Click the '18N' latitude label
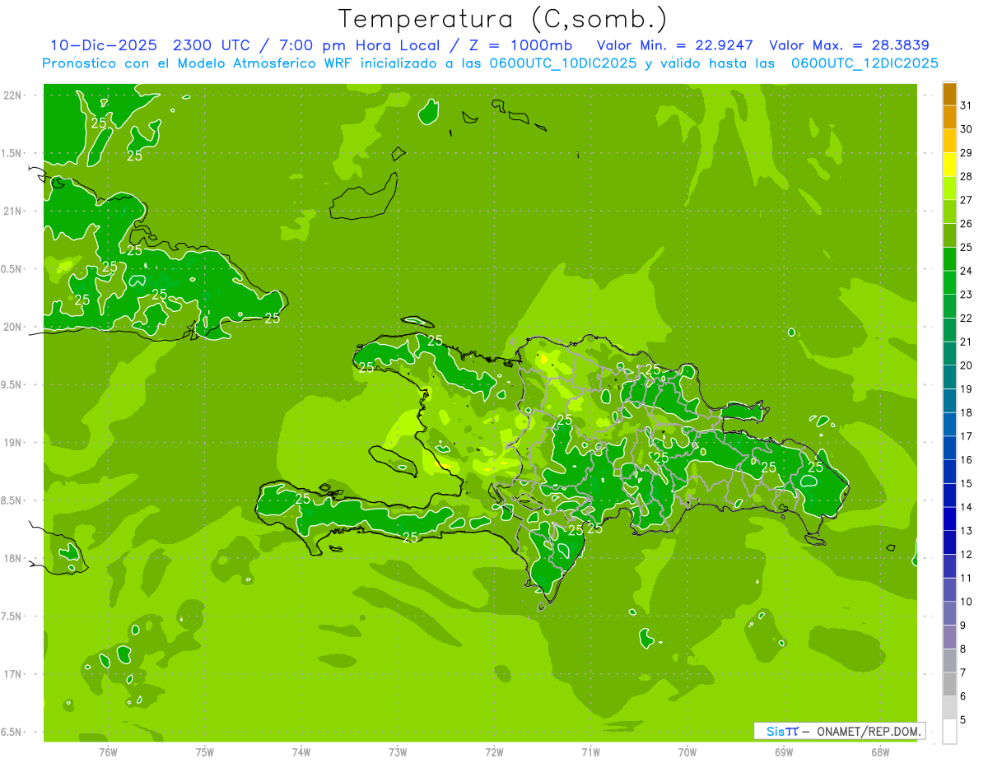Viewport: 988px width, 763px height. coord(12,558)
